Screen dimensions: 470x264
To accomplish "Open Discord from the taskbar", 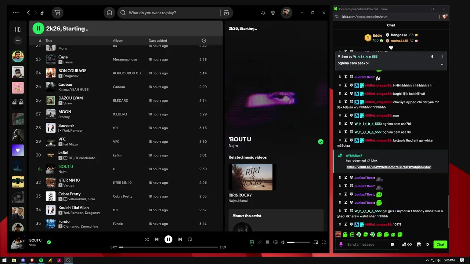I will pyautogui.click(x=23, y=260).
